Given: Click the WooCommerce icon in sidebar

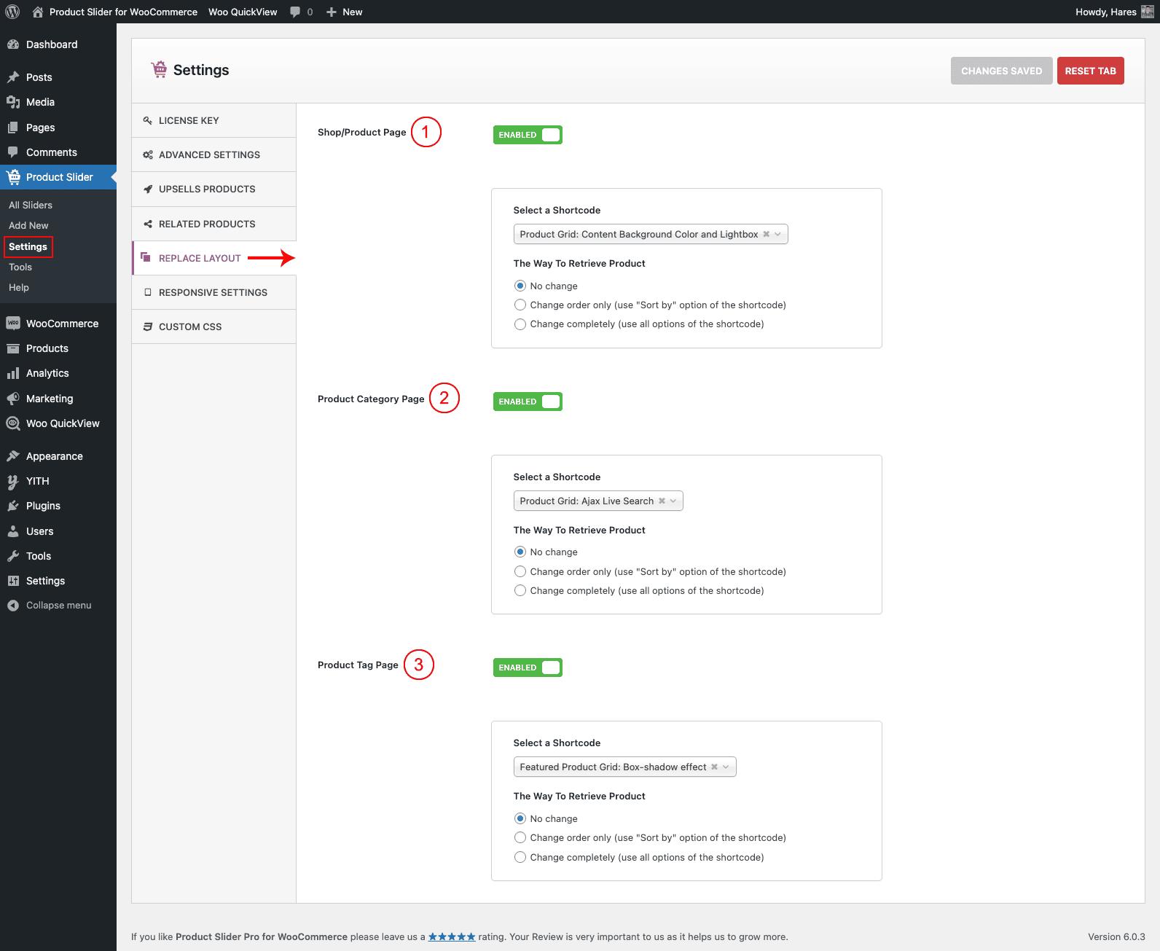Looking at the screenshot, I should click(13, 324).
